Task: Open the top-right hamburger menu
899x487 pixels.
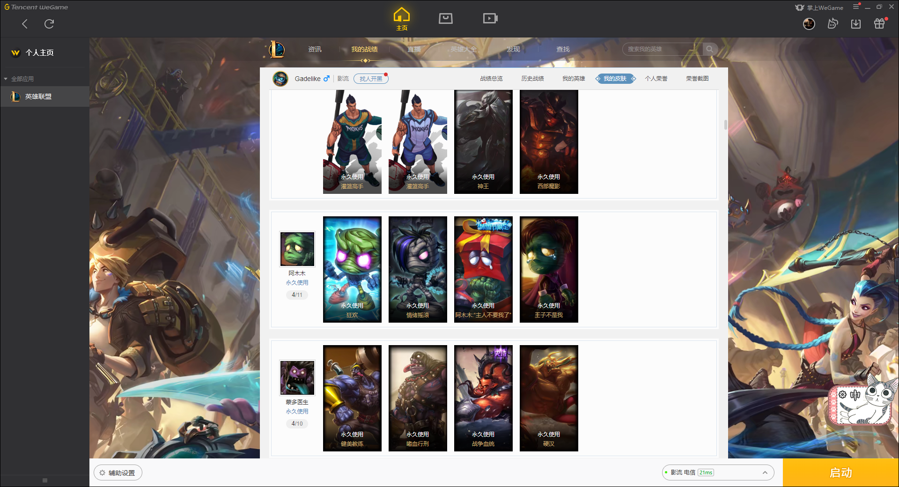Action: coord(856,7)
